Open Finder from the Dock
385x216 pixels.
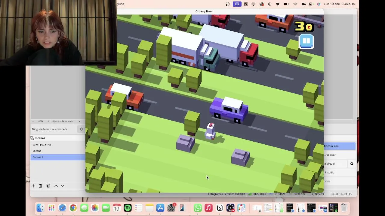click(40, 208)
